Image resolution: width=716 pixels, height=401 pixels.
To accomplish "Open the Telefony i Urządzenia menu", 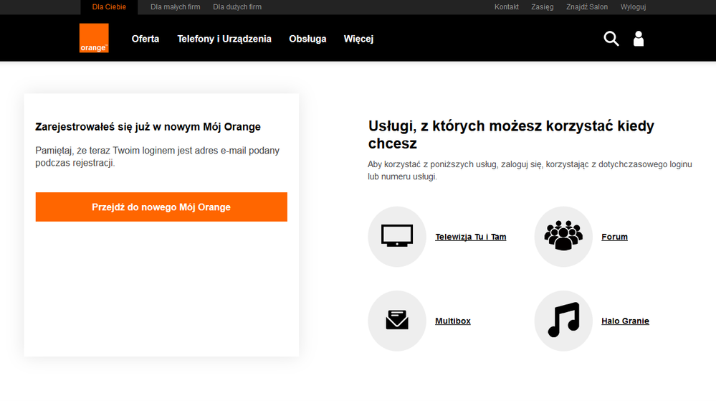I will click(224, 39).
